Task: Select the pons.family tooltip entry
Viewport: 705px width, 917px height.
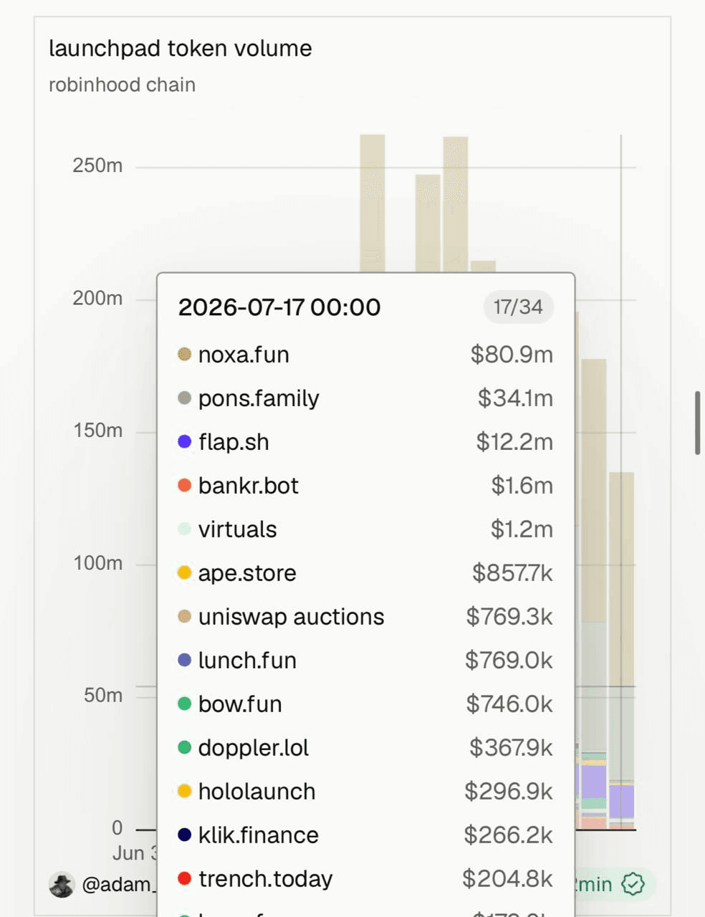Action: [365, 398]
